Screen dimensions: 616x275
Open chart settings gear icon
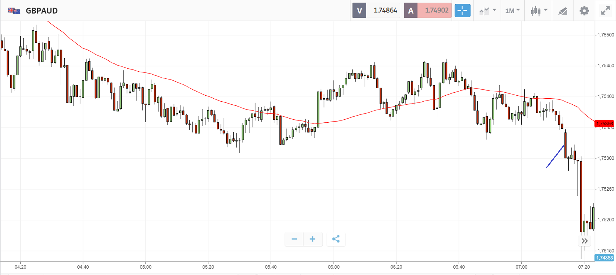pos(584,11)
